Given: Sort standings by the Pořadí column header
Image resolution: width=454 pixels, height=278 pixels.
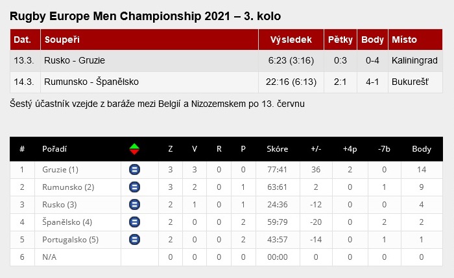Looking at the screenshot, I should [54, 149].
